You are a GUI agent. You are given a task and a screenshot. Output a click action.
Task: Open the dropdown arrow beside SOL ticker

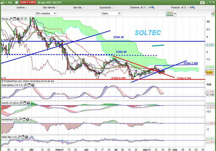[6, 3]
